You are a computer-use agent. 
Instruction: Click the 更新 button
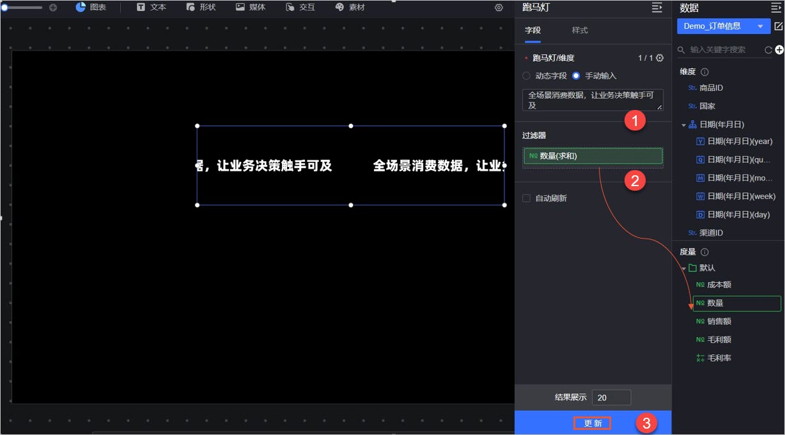coord(593,423)
